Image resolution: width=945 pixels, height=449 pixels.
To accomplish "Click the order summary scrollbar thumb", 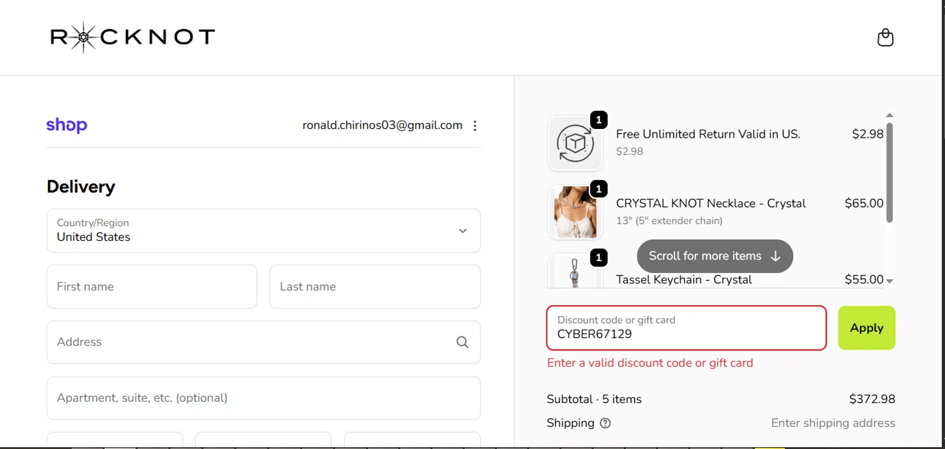I will (x=890, y=172).
